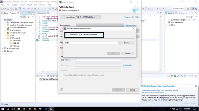Image resolution: width=199 pixels, height=111 pixels.
Task: Click the Quick Access search box
Action: pos(178,9)
